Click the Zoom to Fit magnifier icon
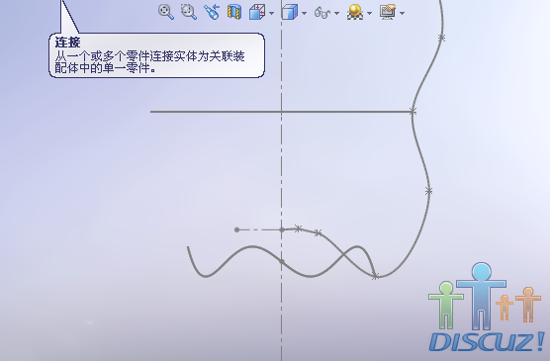 [x=166, y=12]
